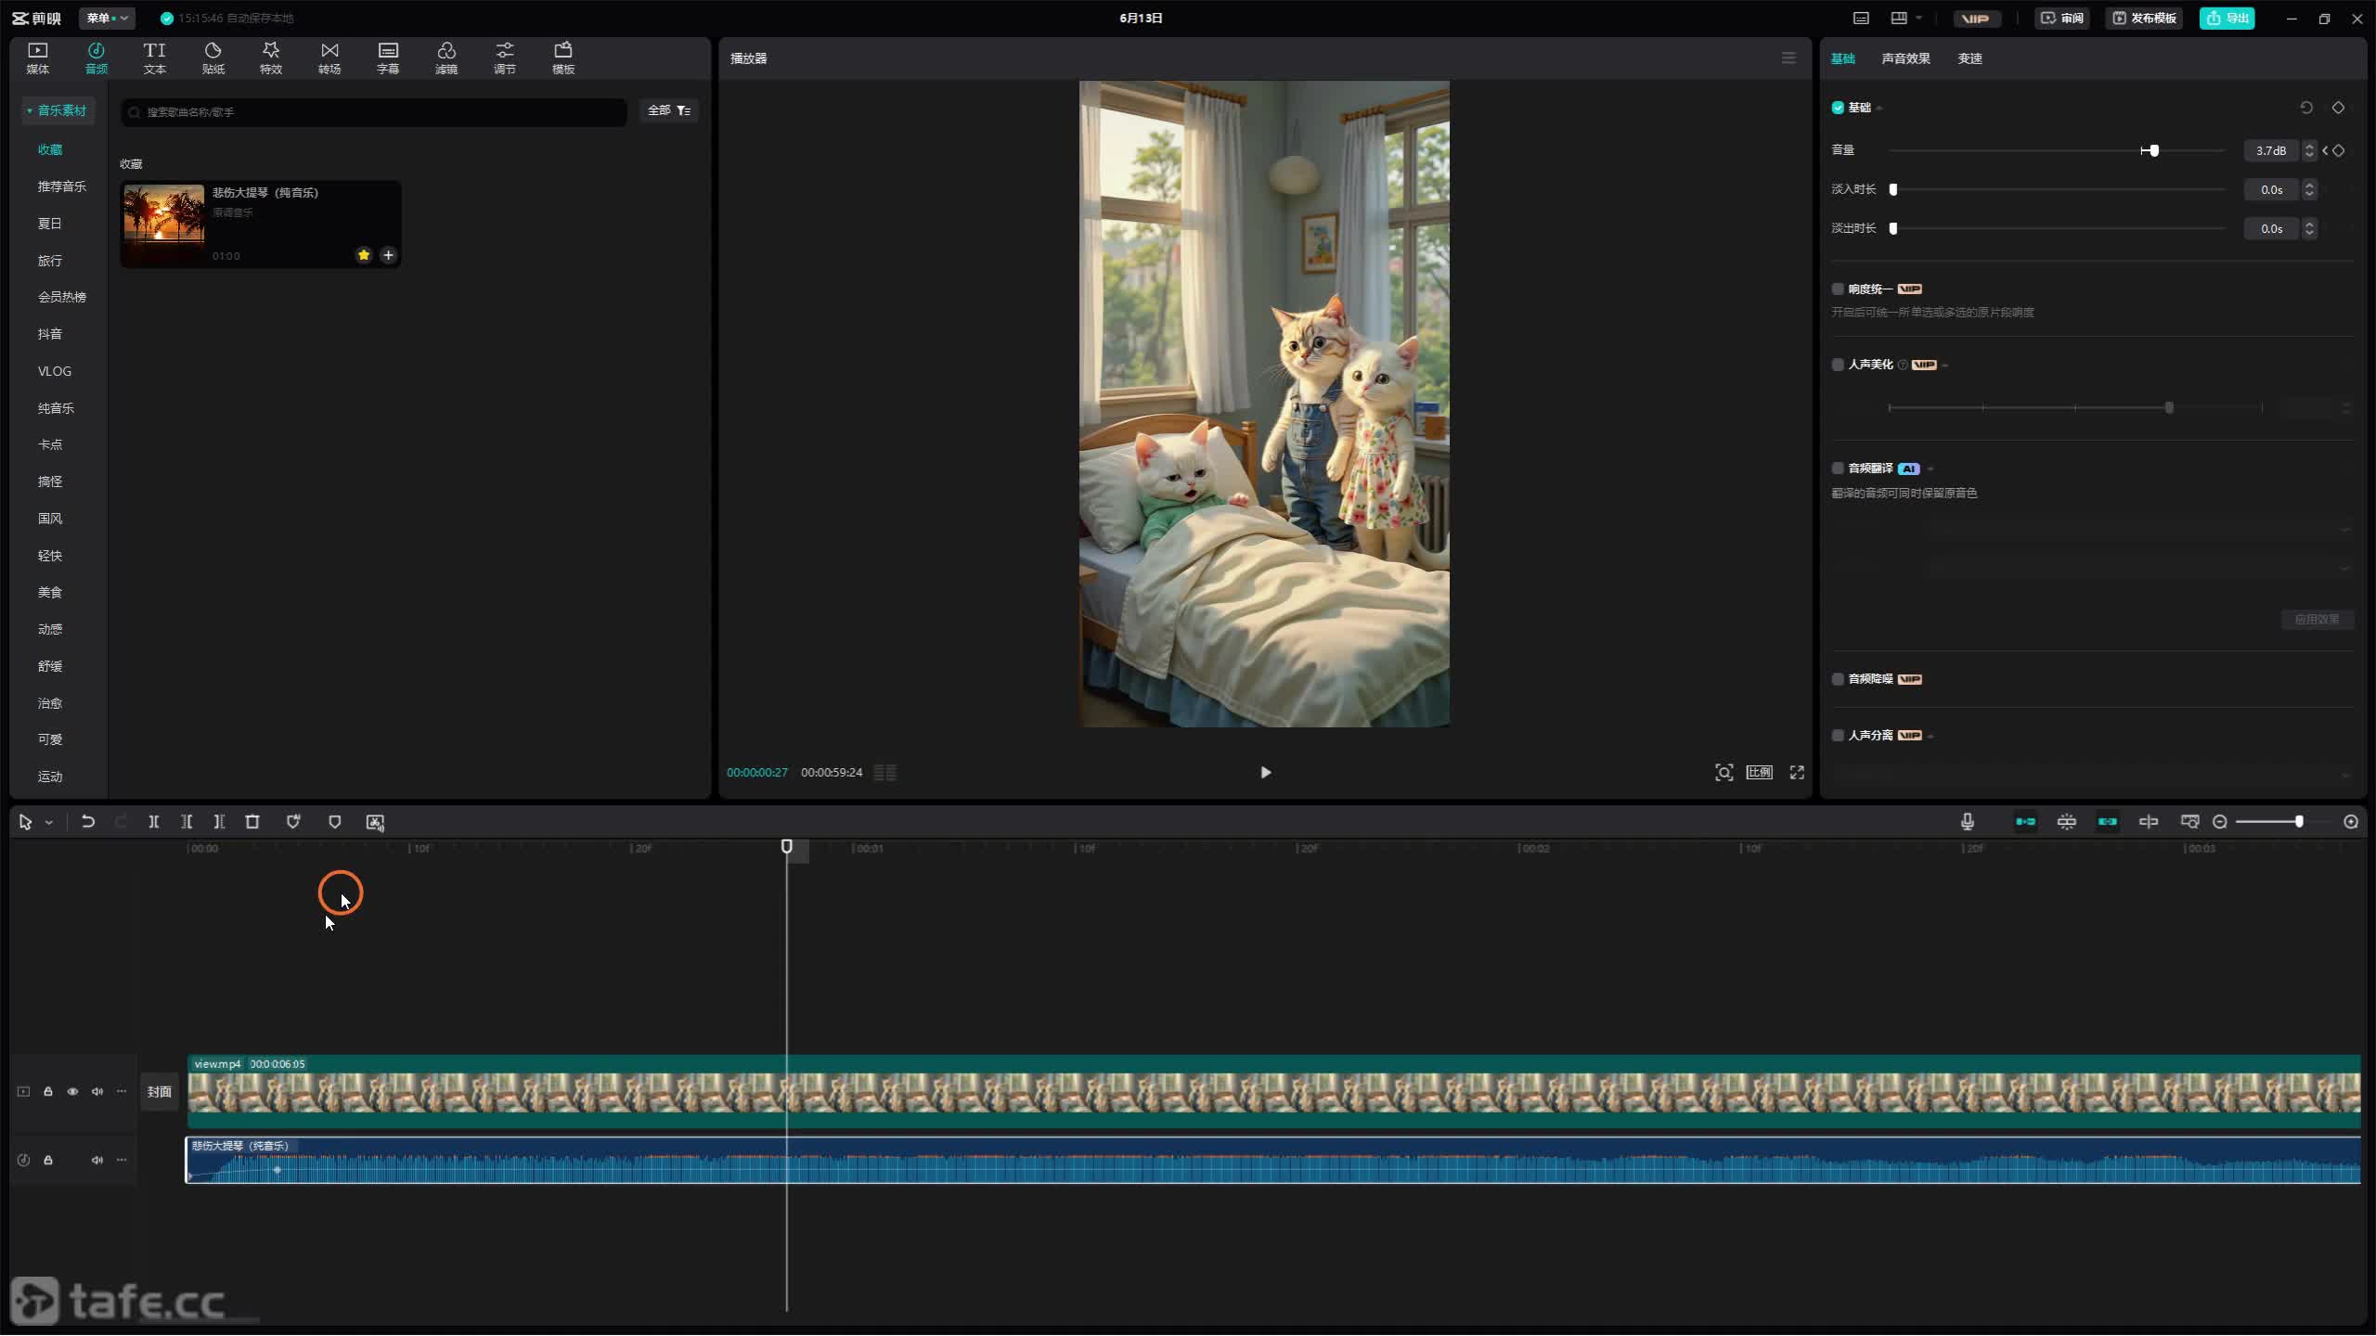2376x1336 pixels.
Task: Toggle auto snapping in timeline toolbar
Action: pyautogui.click(x=2066, y=822)
